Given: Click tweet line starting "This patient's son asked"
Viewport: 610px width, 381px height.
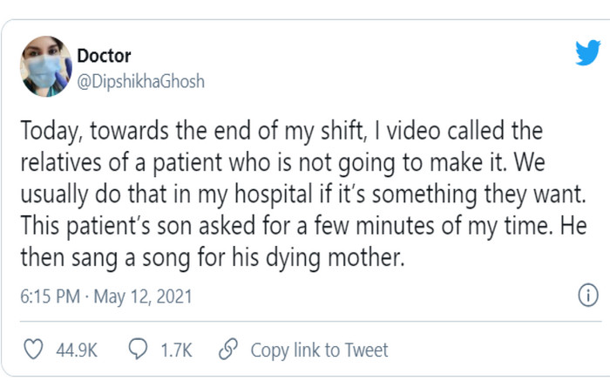Looking at the screenshot, I should tap(304, 226).
